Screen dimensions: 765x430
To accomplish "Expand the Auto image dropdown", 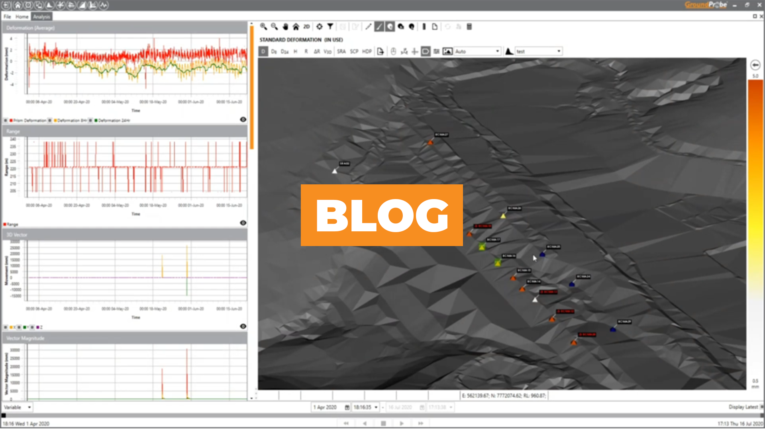I will (497, 51).
